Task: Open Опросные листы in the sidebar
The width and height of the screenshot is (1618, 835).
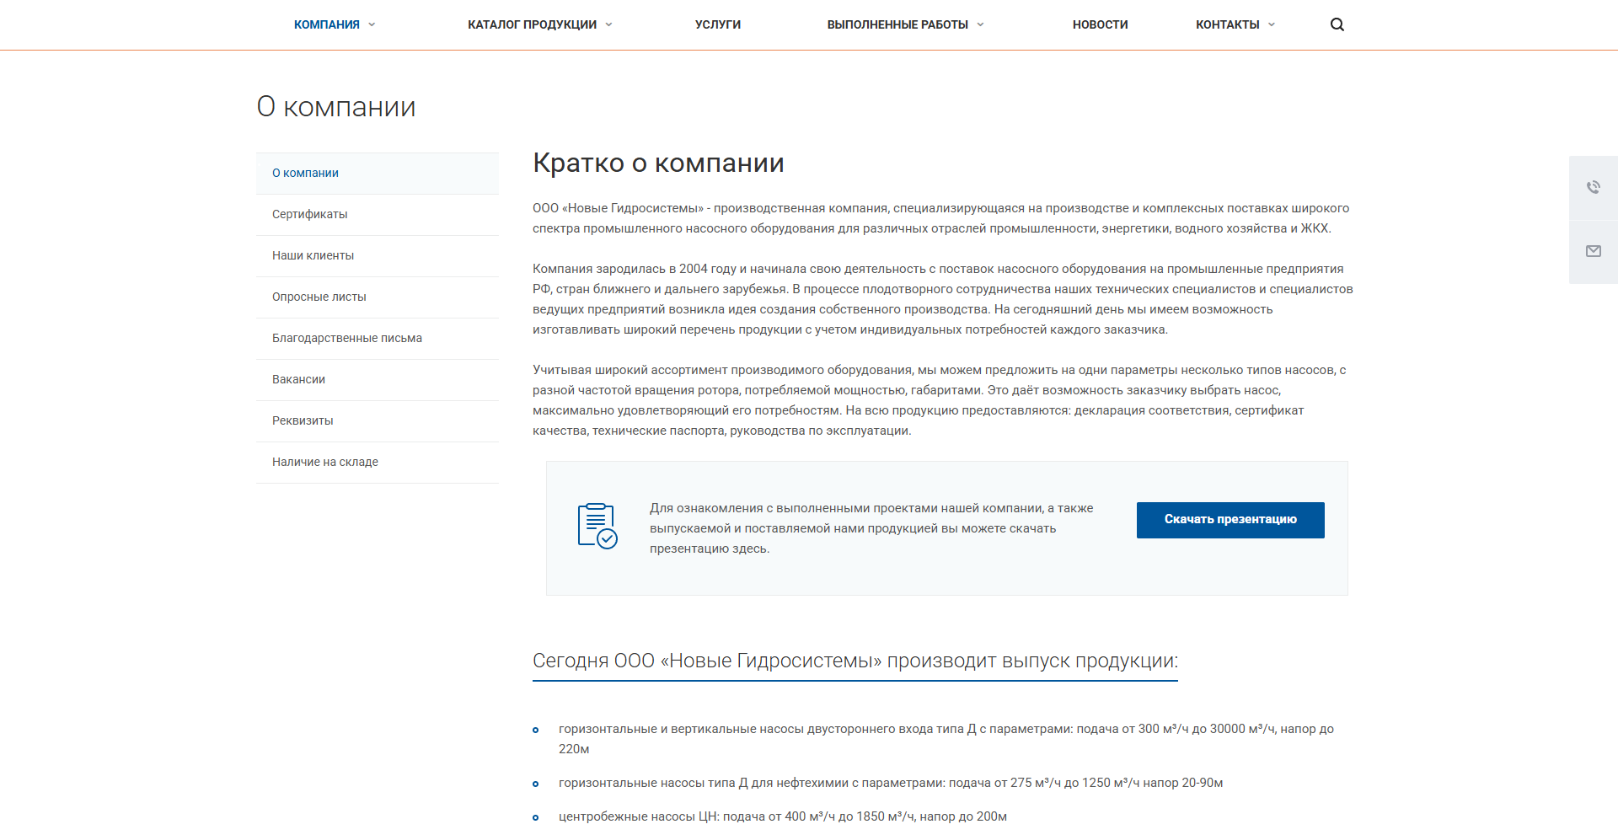Action: click(319, 297)
